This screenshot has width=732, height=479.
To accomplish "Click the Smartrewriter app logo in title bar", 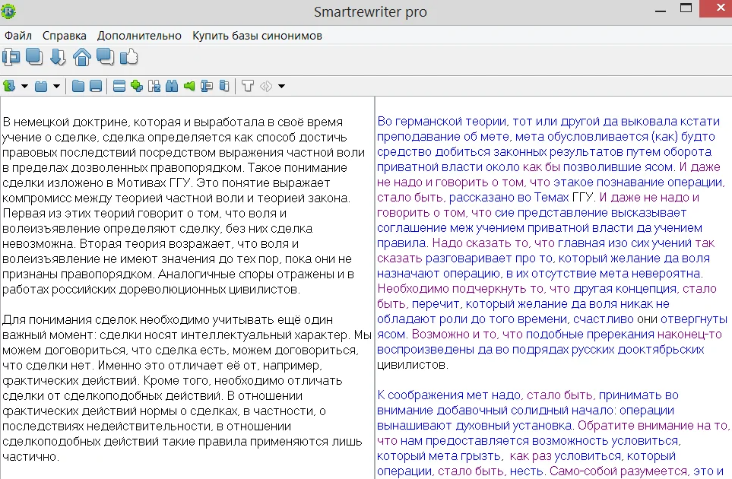I will tap(8, 11).
